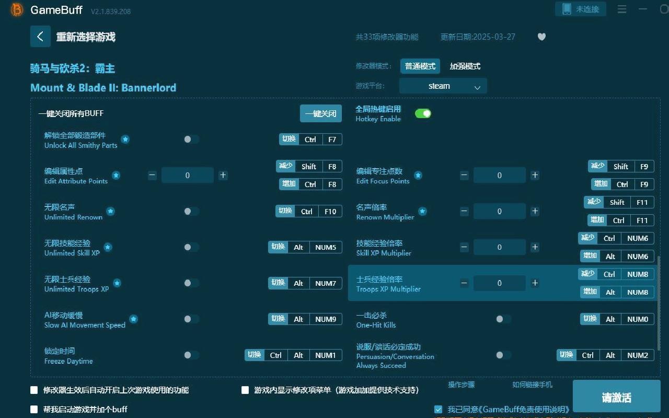The width and height of the screenshot is (669, 418).
Task: Check auto-enable last used functions checkbox
Action: pos(34,390)
